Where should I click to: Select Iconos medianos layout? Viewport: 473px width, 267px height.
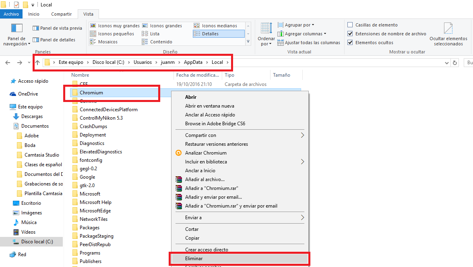(x=215, y=26)
